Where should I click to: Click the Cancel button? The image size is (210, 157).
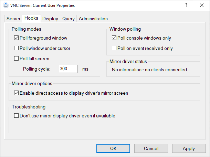coord(151,148)
